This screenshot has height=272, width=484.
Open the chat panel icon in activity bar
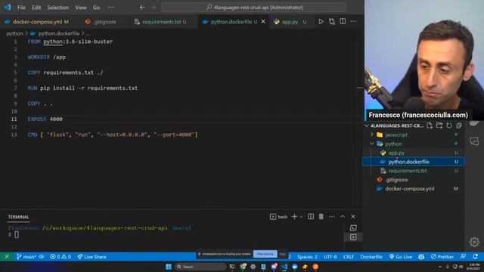474,141
